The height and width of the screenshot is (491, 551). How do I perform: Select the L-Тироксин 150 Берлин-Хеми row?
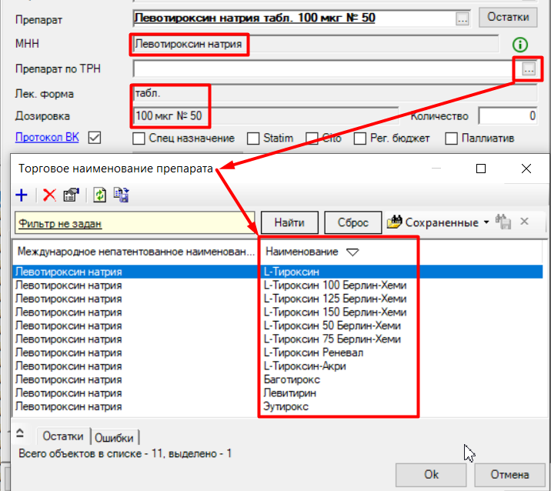tap(278, 312)
